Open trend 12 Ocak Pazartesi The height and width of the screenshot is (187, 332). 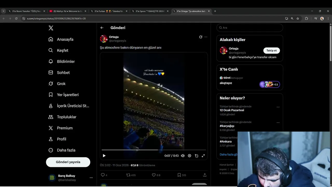click(232, 110)
